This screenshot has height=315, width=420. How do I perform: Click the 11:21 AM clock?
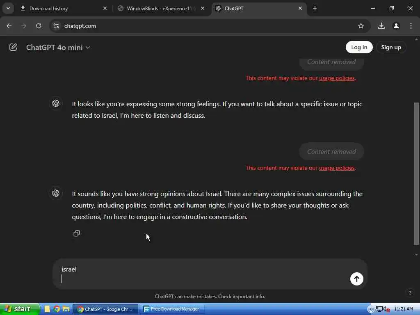(x=404, y=309)
